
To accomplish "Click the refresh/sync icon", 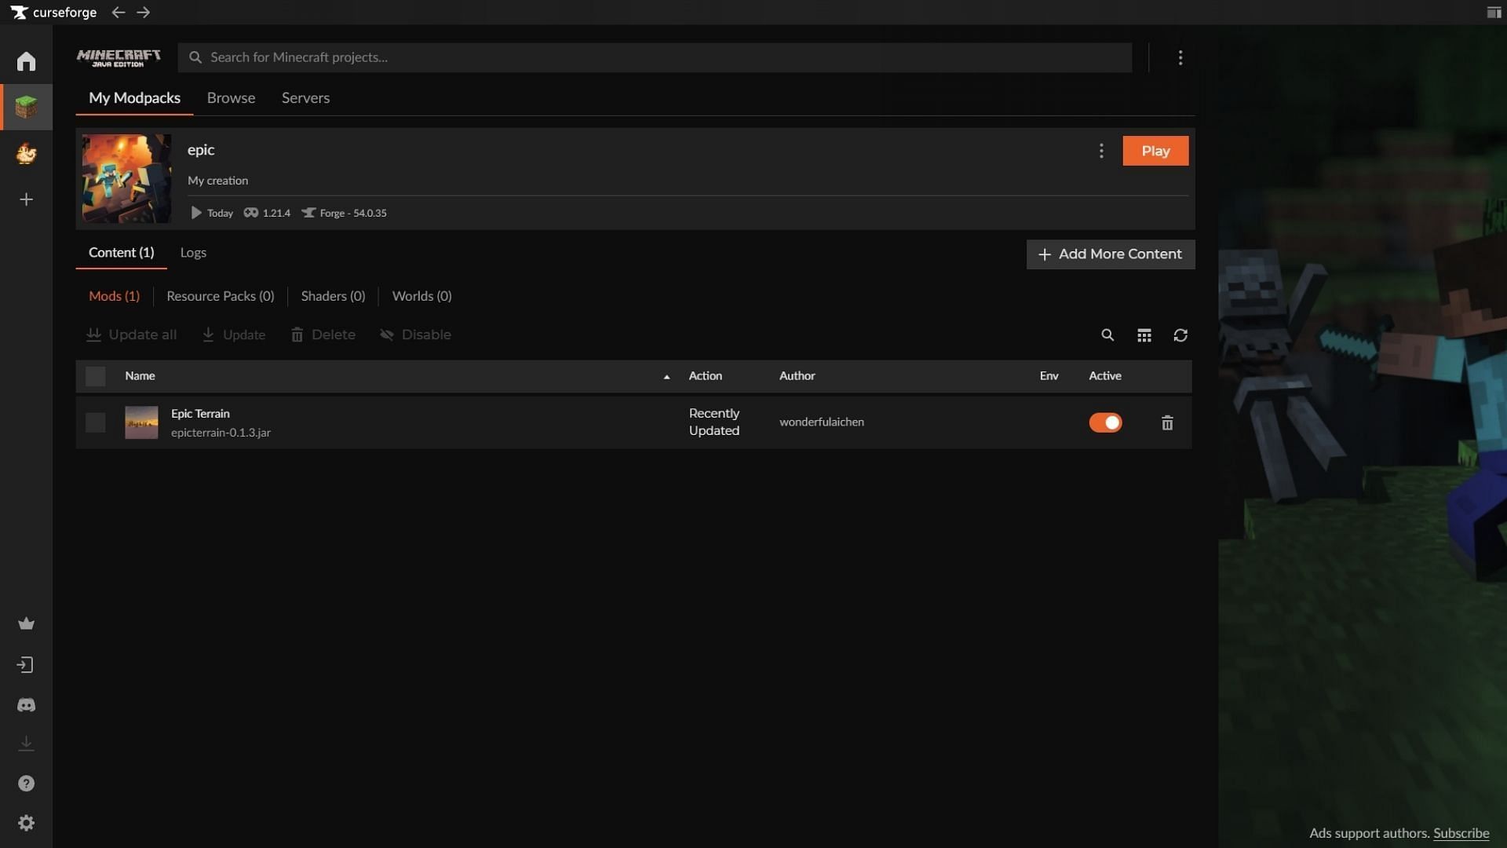I will coord(1180,334).
